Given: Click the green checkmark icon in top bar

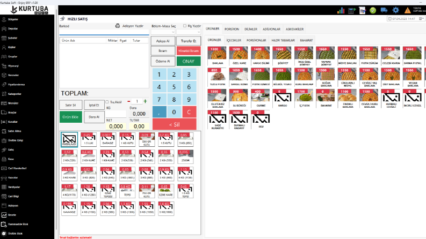Looking at the screenshot, I should pos(373,10).
